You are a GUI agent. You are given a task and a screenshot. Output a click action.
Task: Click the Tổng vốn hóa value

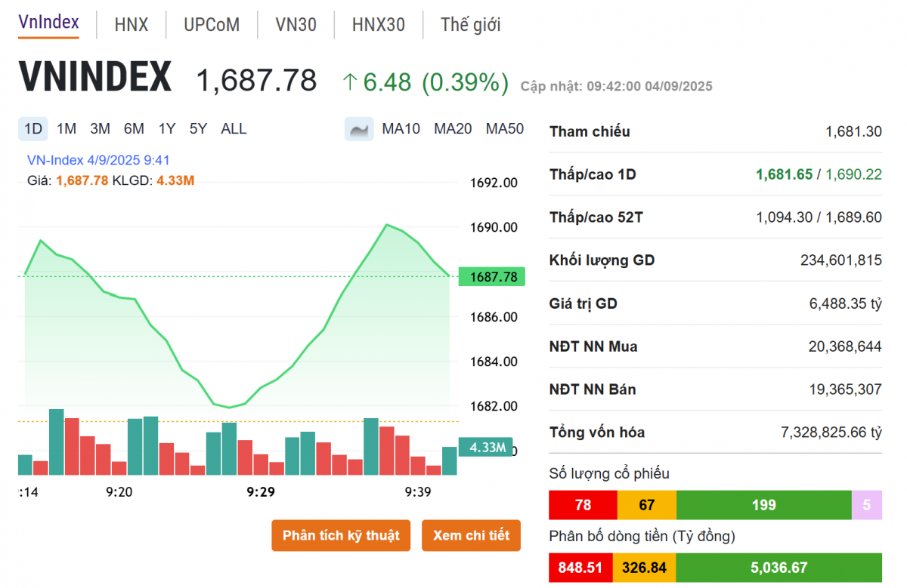(x=831, y=433)
